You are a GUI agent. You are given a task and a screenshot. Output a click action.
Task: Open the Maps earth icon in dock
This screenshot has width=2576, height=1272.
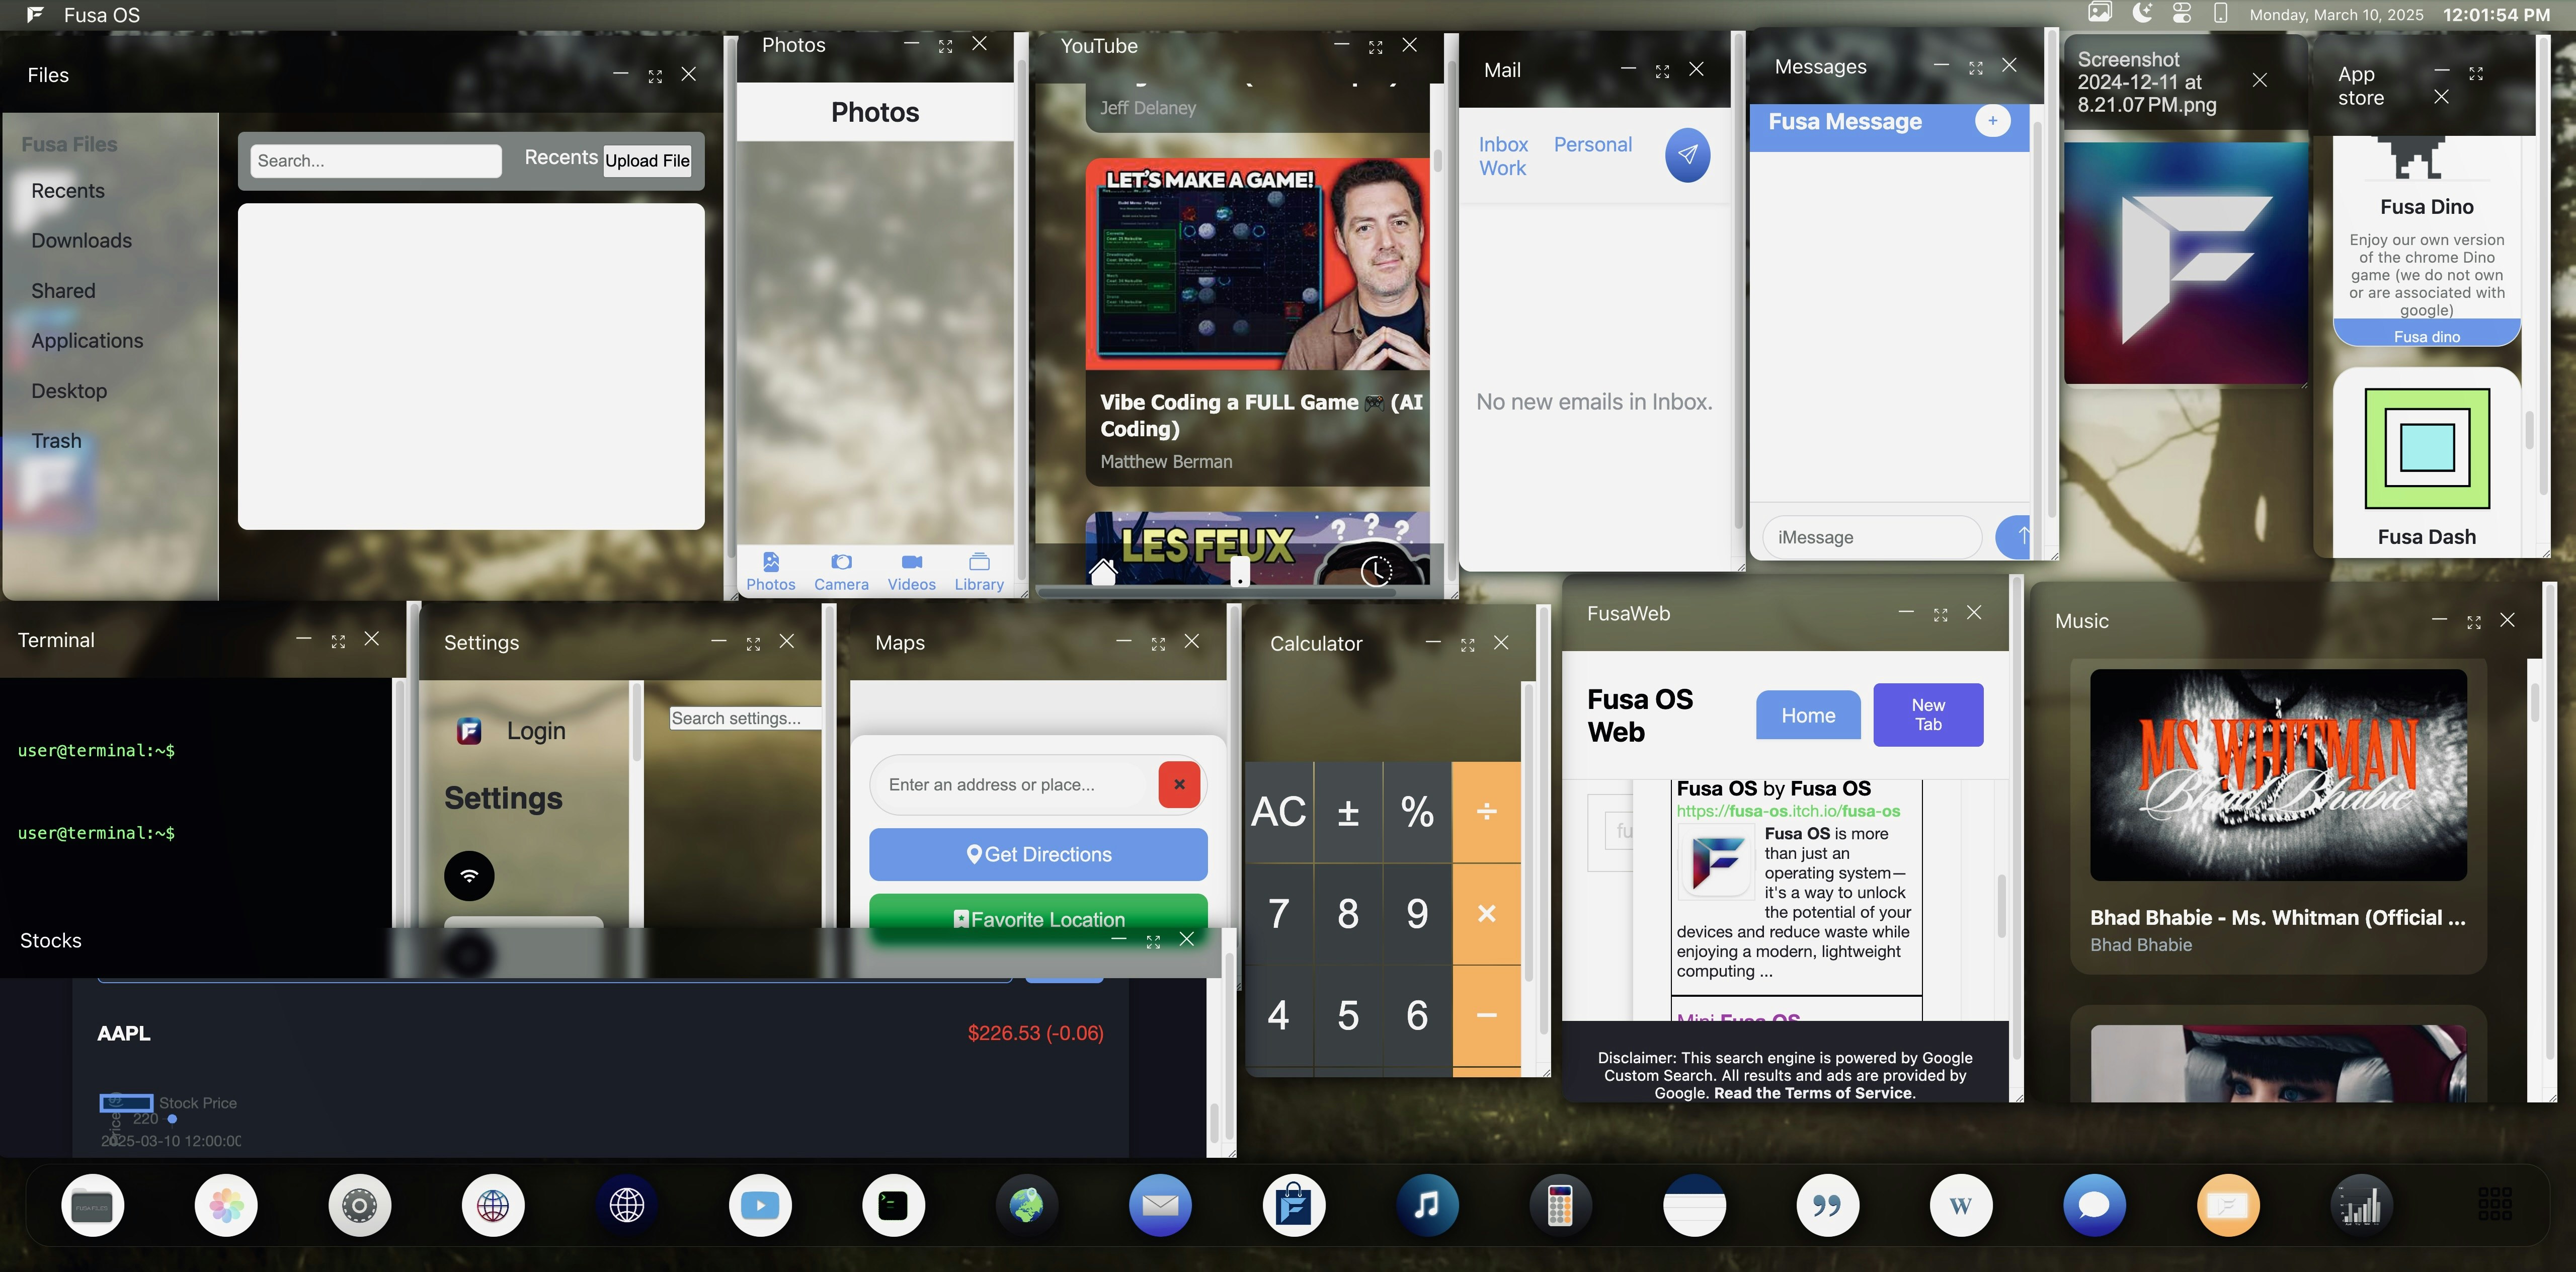(1027, 1205)
